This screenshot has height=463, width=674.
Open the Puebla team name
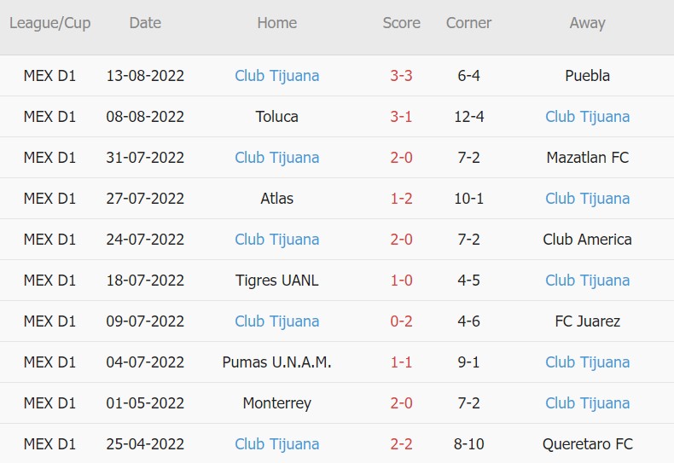(x=587, y=76)
